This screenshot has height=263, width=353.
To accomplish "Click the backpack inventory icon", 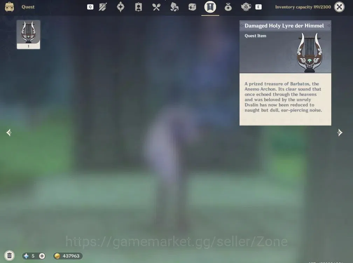I will 9,7.
